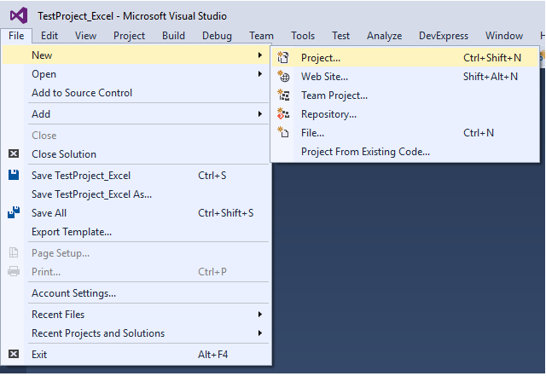Open the Debug menu
The width and height of the screenshot is (546, 376).
click(217, 36)
